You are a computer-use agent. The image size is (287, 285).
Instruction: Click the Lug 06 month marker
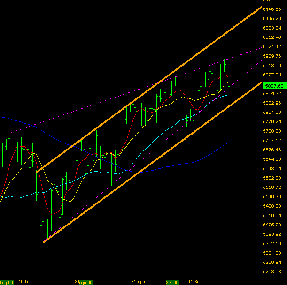[x=7, y=282]
